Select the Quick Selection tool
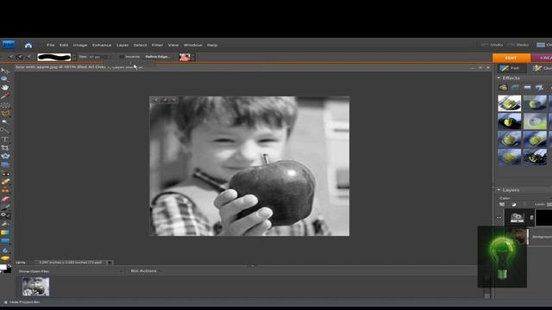Image resolution: width=552 pixels, height=310 pixels. pos(5,130)
